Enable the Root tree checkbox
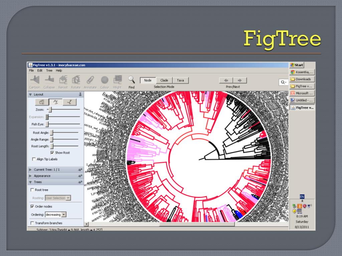Viewport: 342px width, 256px height. [x=32, y=190]
